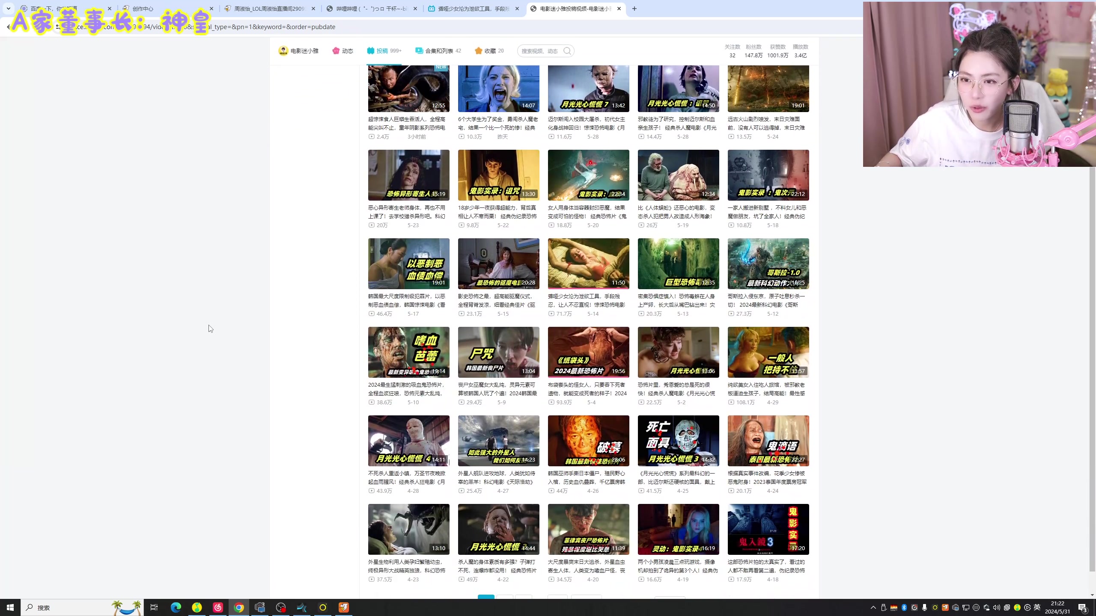Click the safely remove USB tray icon
Screen dimensions: 1096x616
(884, 607)
